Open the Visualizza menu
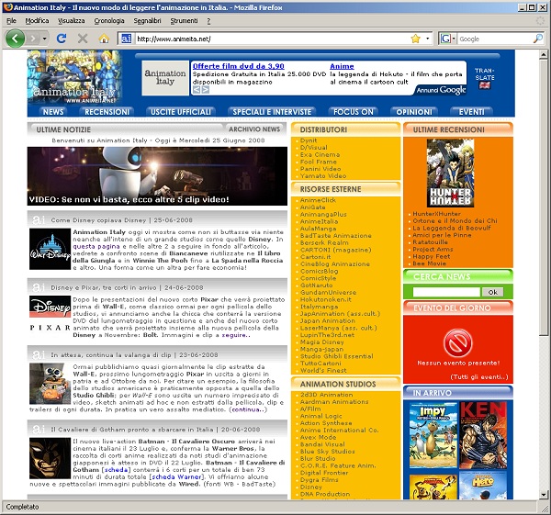Screen dimensions: 551x515 (x=72, y=21)
